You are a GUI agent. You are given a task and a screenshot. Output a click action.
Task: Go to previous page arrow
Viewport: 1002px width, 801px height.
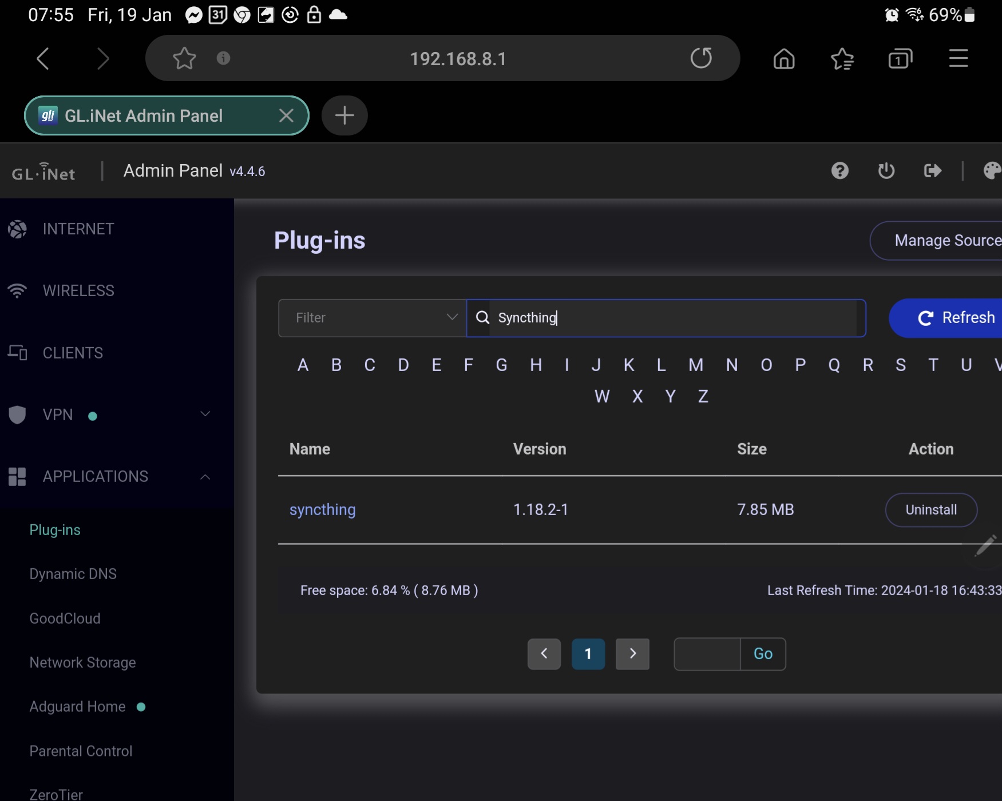pos(544,653)
